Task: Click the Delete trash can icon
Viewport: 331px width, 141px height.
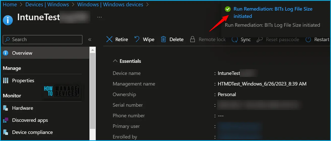Action: (x=164, y=39)
